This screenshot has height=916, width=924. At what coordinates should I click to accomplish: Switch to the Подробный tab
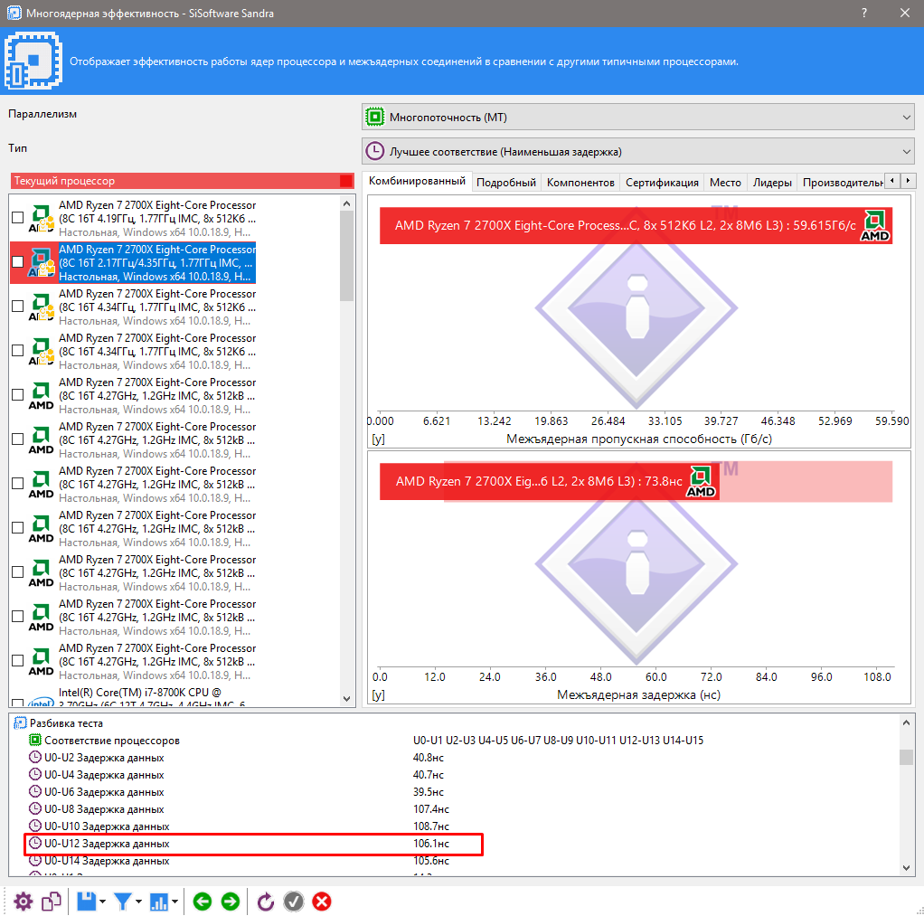tap(506, 182)
